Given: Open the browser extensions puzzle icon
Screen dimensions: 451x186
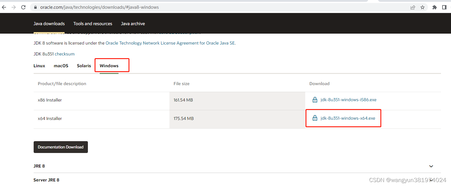Looking at the screenshot, I should point(435,7).
